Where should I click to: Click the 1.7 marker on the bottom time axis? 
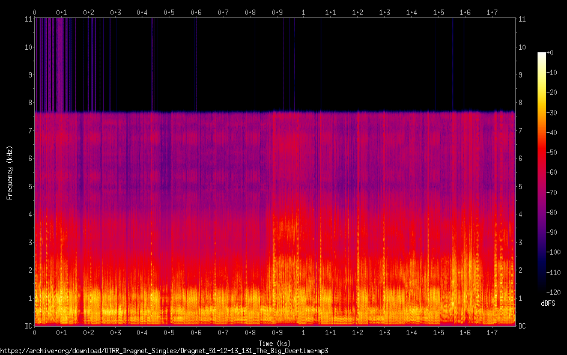coord(492,332)
